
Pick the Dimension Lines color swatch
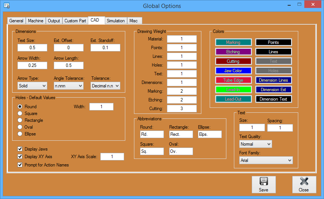(x=274, y=80)
